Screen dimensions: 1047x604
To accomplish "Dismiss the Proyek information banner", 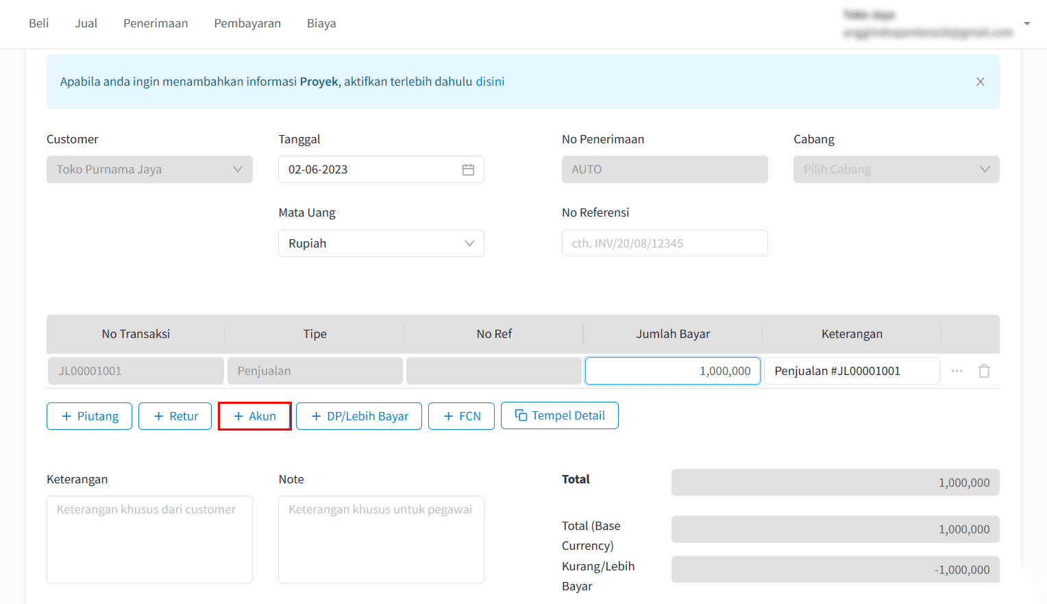I will pos(980,82).
